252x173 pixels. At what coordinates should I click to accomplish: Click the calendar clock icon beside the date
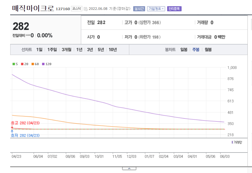click(86, 9)
